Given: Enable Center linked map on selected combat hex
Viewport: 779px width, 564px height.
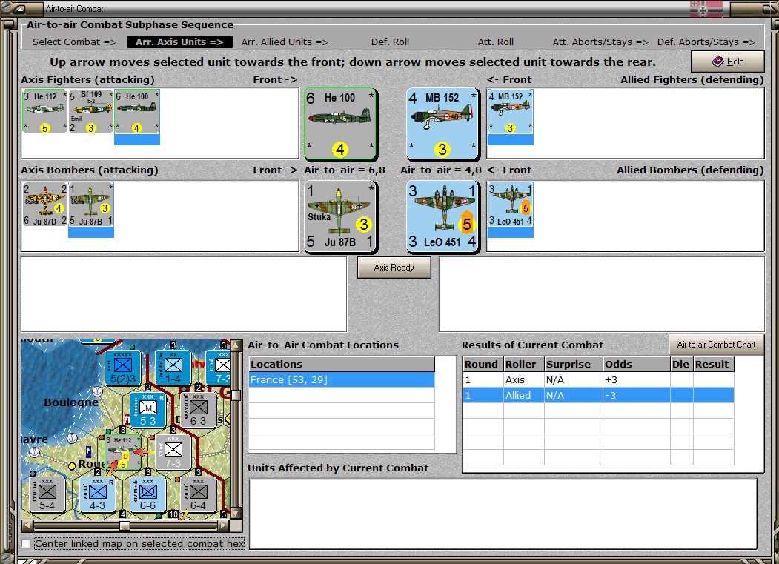Looking at the screenshot, I should [27, 544].
